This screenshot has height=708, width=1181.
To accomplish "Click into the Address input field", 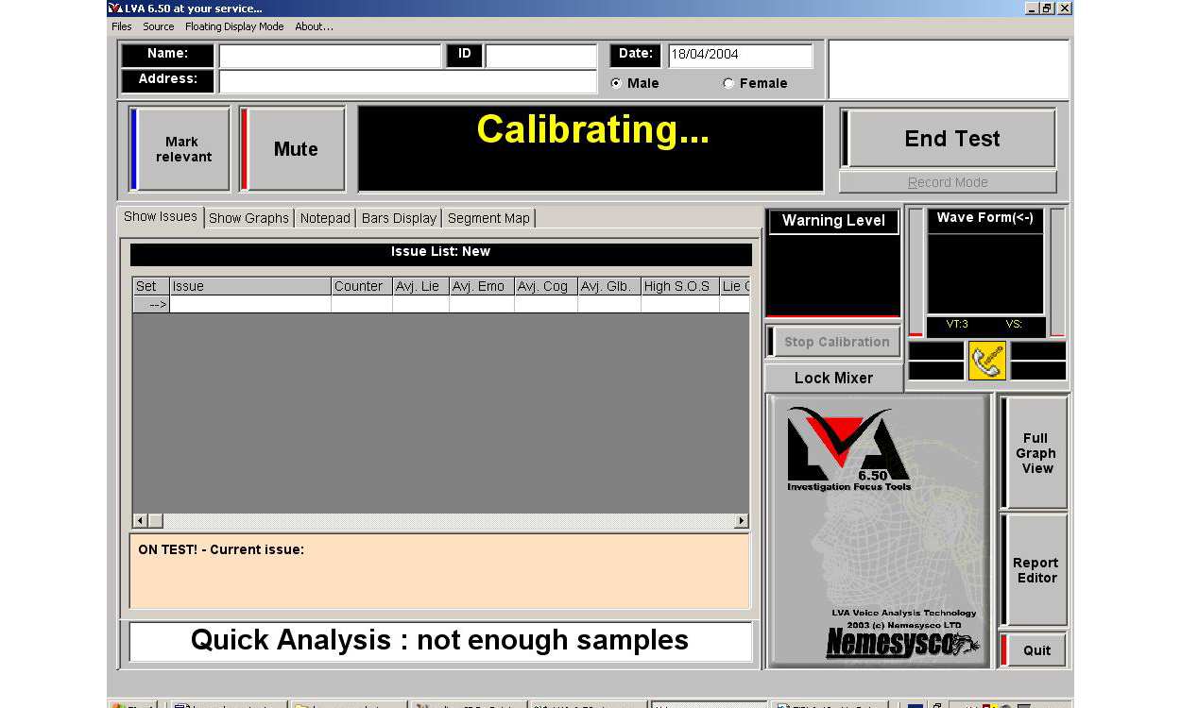I will pos(407,81).
